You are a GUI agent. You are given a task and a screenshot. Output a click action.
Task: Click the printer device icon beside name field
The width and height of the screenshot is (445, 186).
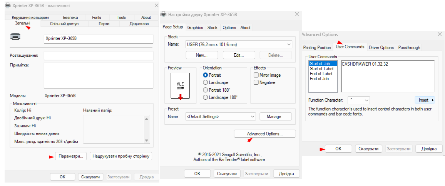tap(15, 36)
